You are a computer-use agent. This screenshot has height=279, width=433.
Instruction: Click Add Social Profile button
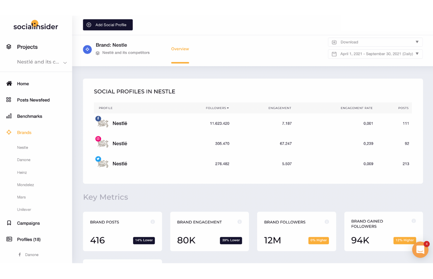tap(108, 25)
